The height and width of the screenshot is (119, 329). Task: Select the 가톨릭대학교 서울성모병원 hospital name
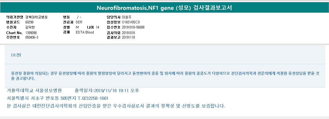coord(34,91)
